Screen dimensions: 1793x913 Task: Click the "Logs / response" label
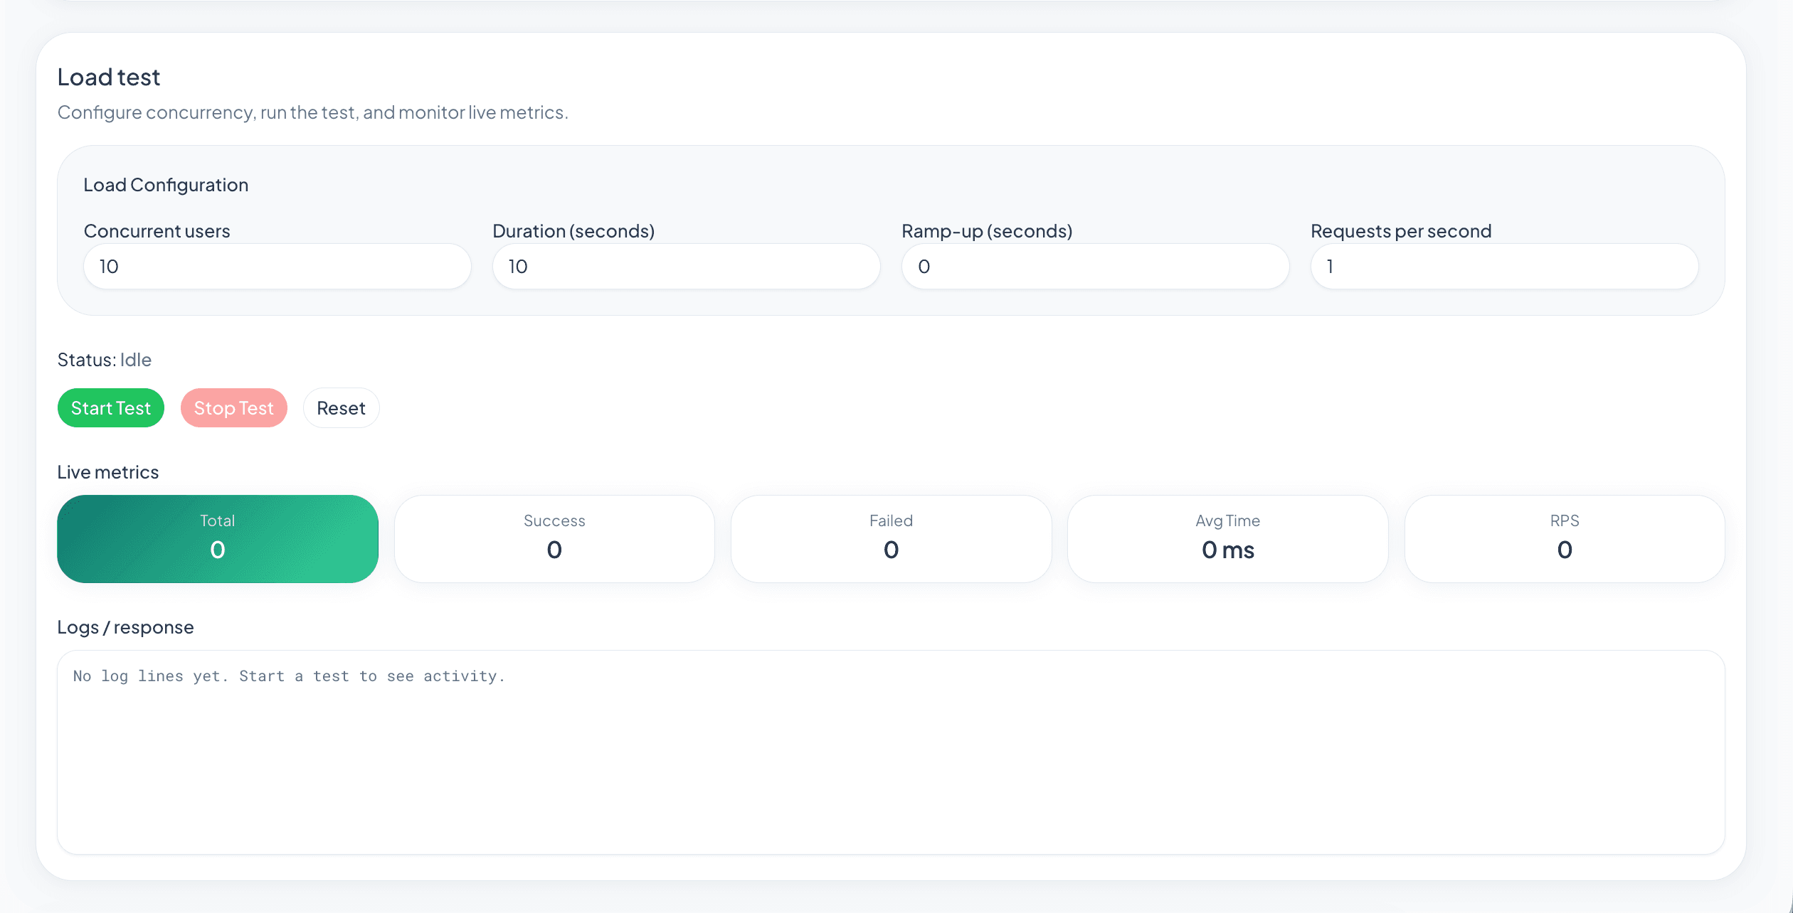tap(126, 627)
